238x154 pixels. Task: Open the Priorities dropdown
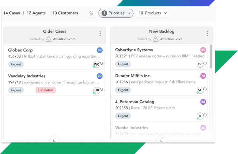116,13
